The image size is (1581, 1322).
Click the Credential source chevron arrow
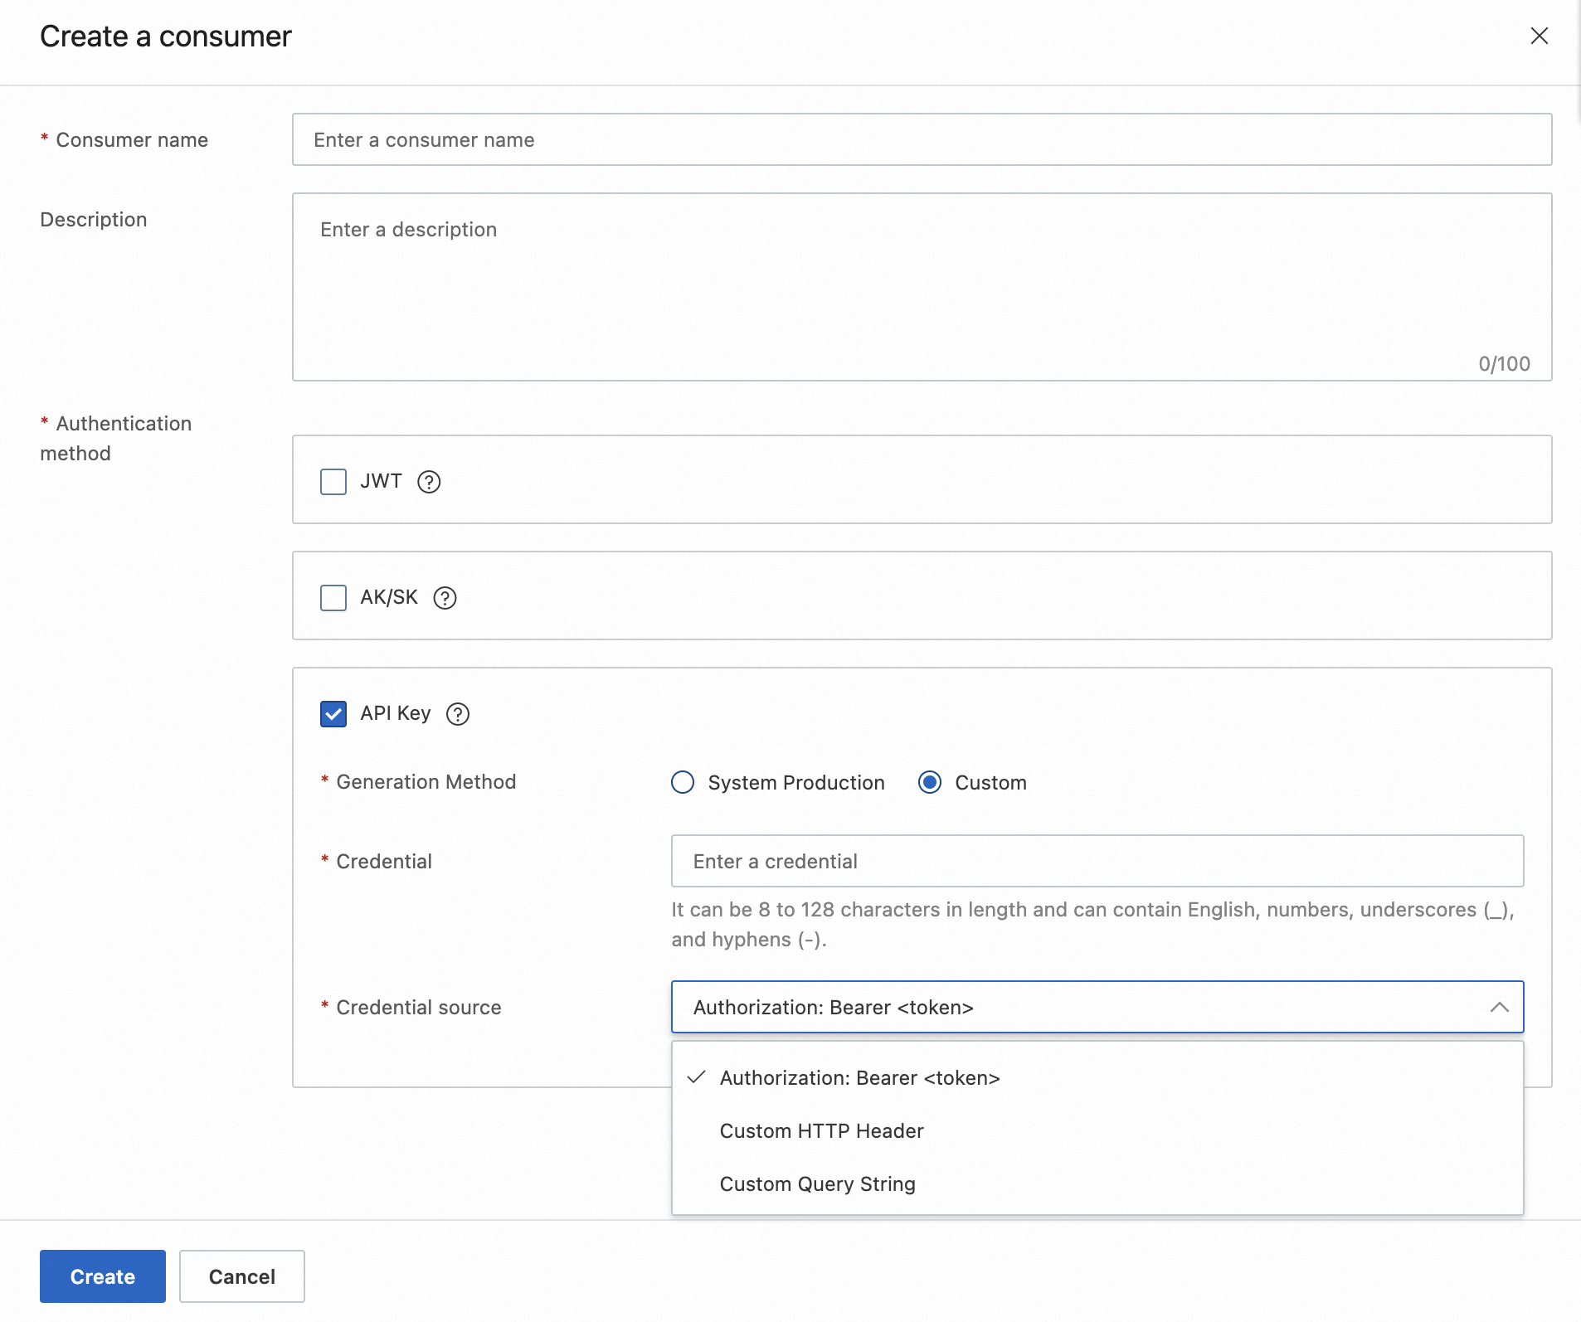click(1499, 1007)
